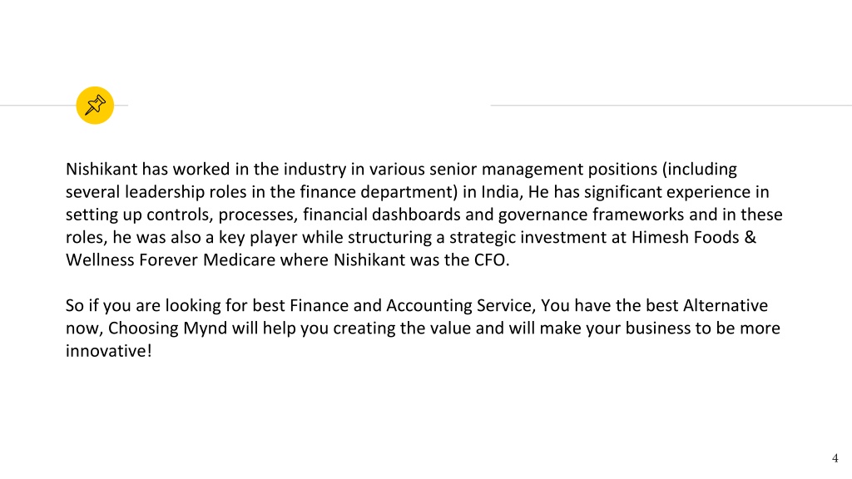The height and width of the screenshot is (479, 852).
Task: Click the gray divider line right of header
Action: (671, 106)
